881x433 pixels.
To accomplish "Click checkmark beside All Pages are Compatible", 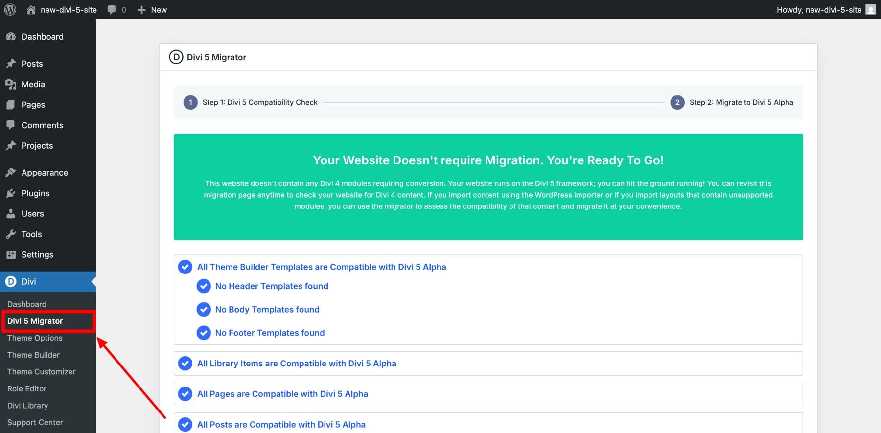I will coord(185,394).
